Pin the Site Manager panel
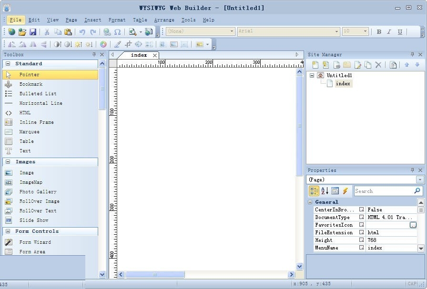This screenshot has height=289, width=427. [x=412, y=54]
